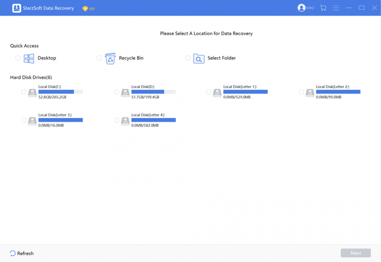Click the Local Disk(D:) drive icon
The width and height of the screenshot is (381, 262).
[x=125, y=92]
